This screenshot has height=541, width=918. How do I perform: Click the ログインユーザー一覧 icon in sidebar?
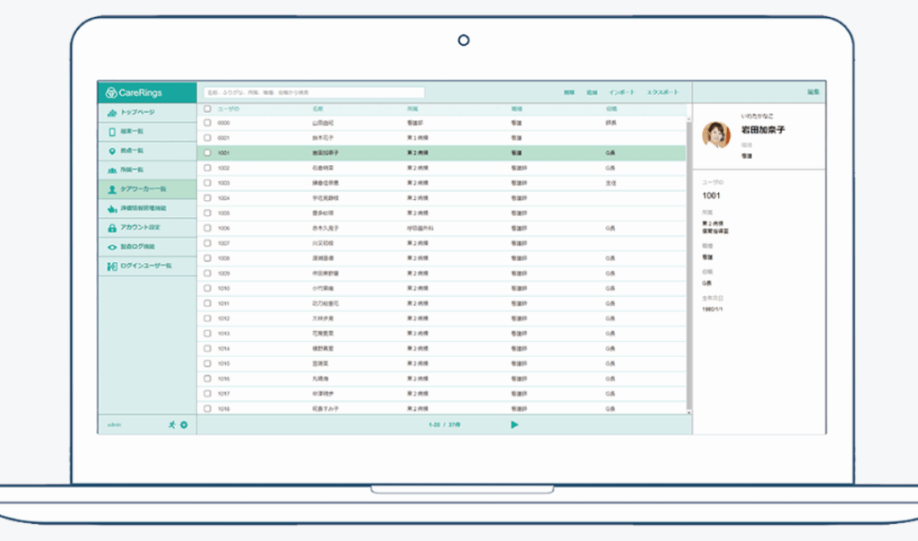tap(112, 266)
